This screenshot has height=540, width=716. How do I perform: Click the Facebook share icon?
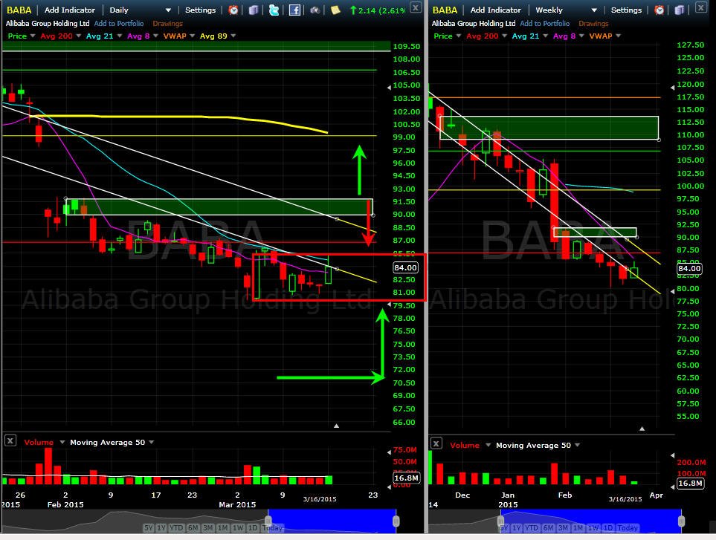click(294, 10)
